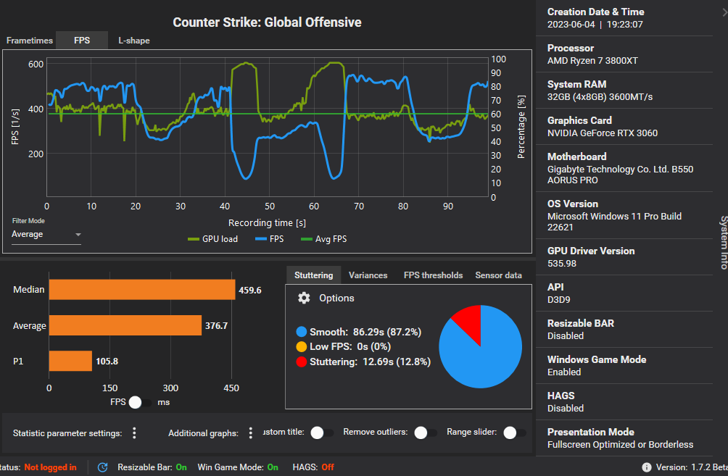The height and width of the screenshot is (476, 728).
Task: Enable the Remove outliers switch
Action: pyautogui.click(x=426, y=433)
